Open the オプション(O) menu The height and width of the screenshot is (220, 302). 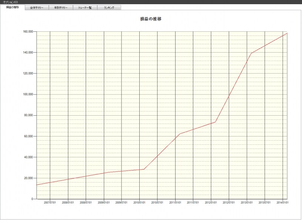[x=10, y=2]
